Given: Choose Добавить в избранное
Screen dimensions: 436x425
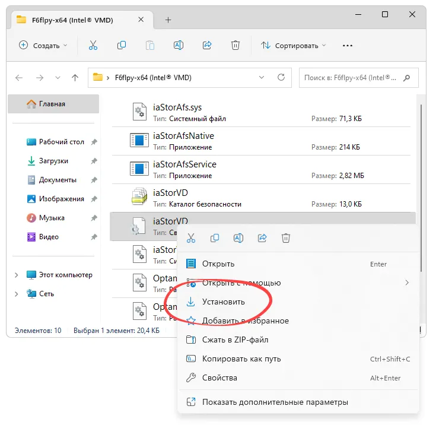Looking at the screenshot, I should 298,321.
